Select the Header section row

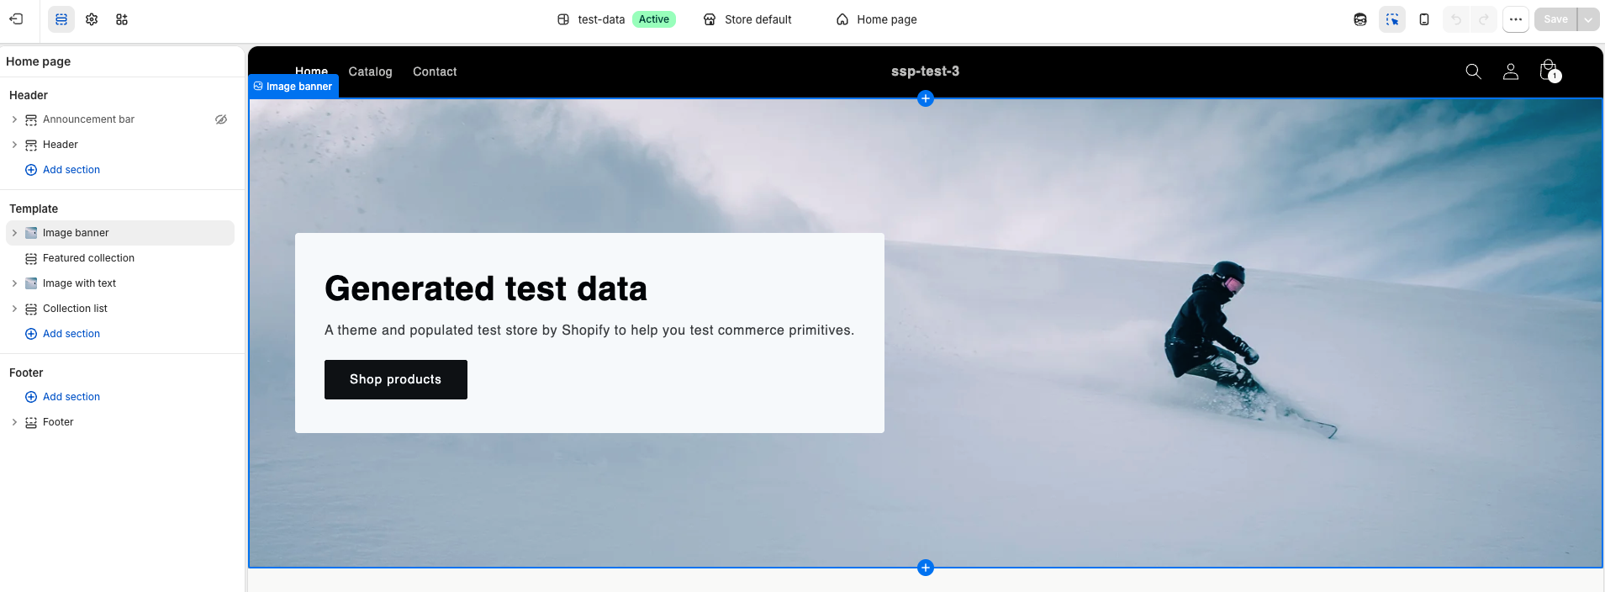120,145
